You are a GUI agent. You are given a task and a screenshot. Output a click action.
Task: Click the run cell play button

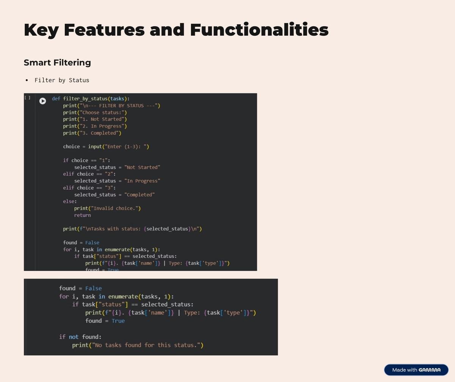coord(43,101)
